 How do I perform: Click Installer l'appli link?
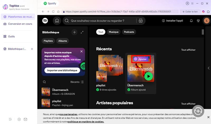pyautogui.click(x=172, y=21)
